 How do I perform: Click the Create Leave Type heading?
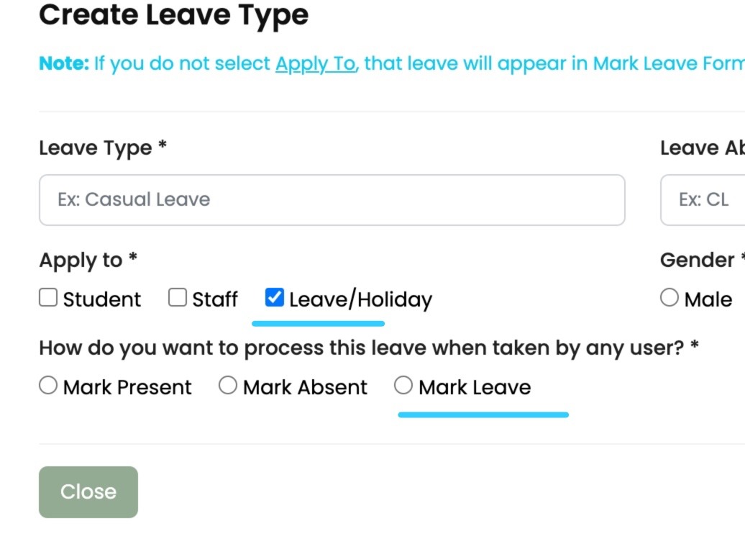(173, 14)
